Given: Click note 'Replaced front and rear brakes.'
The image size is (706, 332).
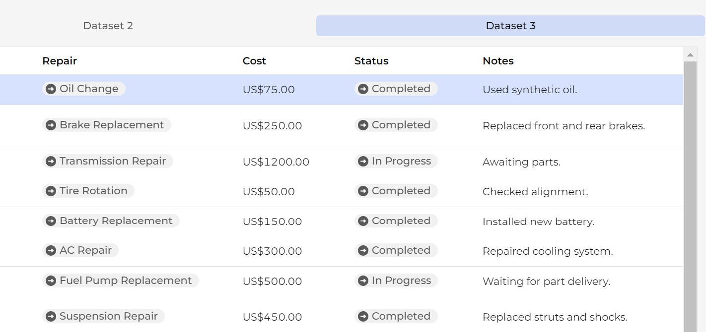Looking at the screenshot, I should coord(564,126).
